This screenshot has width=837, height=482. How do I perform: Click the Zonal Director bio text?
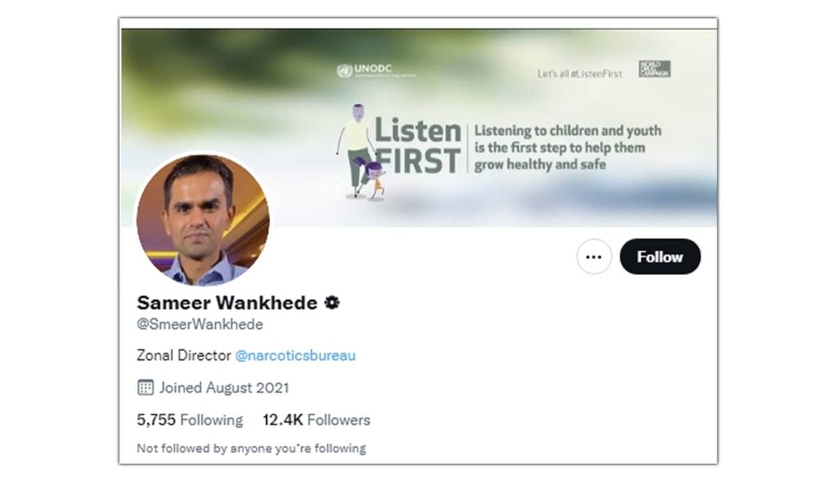[x=183, y=355]
